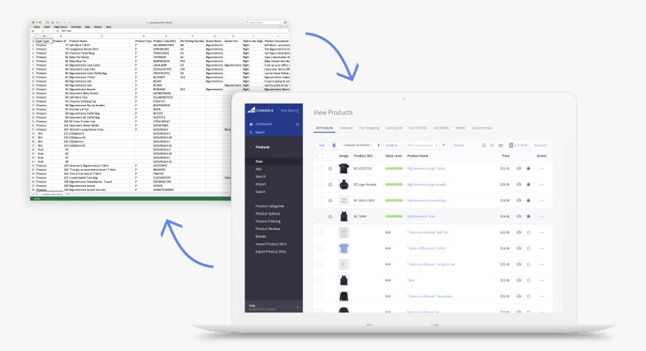
Task: Switch to expanded list view icon
Action: click(x=483, y=145)
